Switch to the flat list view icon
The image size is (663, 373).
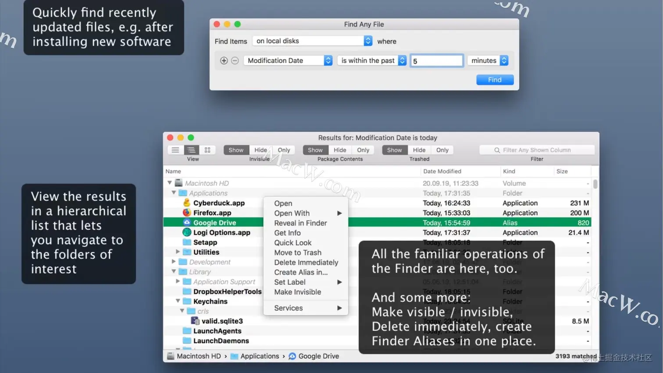coord(175,150)
